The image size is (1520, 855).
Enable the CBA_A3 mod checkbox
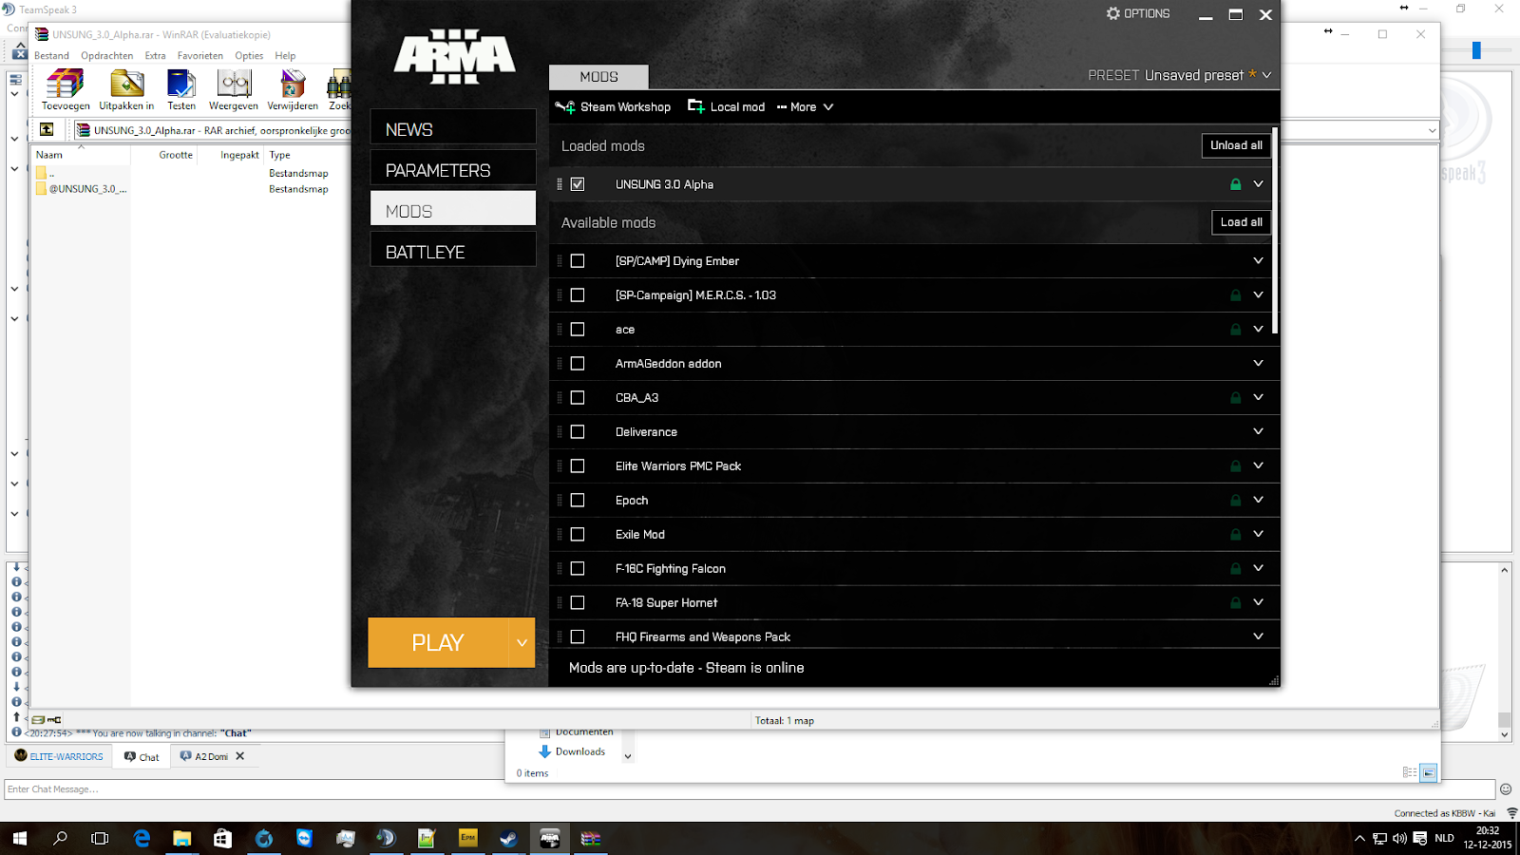[578, 398]
